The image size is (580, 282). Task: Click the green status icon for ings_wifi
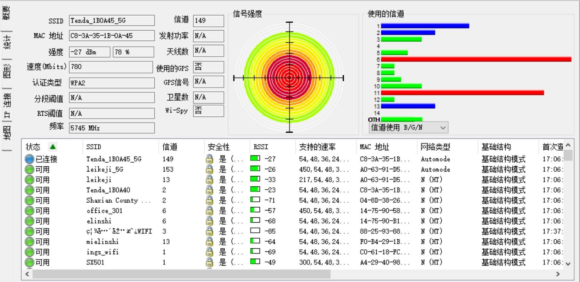[x=30, y=252]
